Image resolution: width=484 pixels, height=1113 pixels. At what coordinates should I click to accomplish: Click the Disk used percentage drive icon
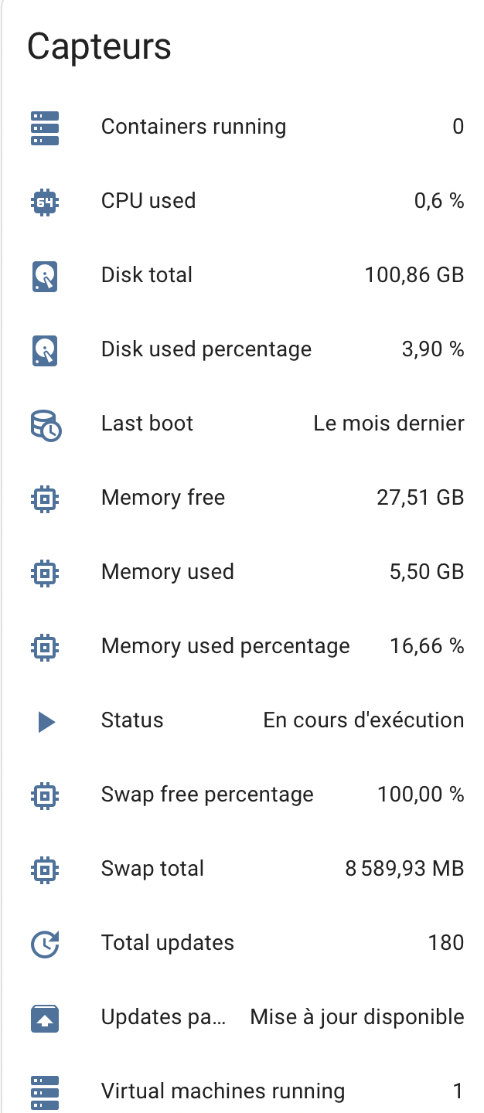click(x=45, y=350)
